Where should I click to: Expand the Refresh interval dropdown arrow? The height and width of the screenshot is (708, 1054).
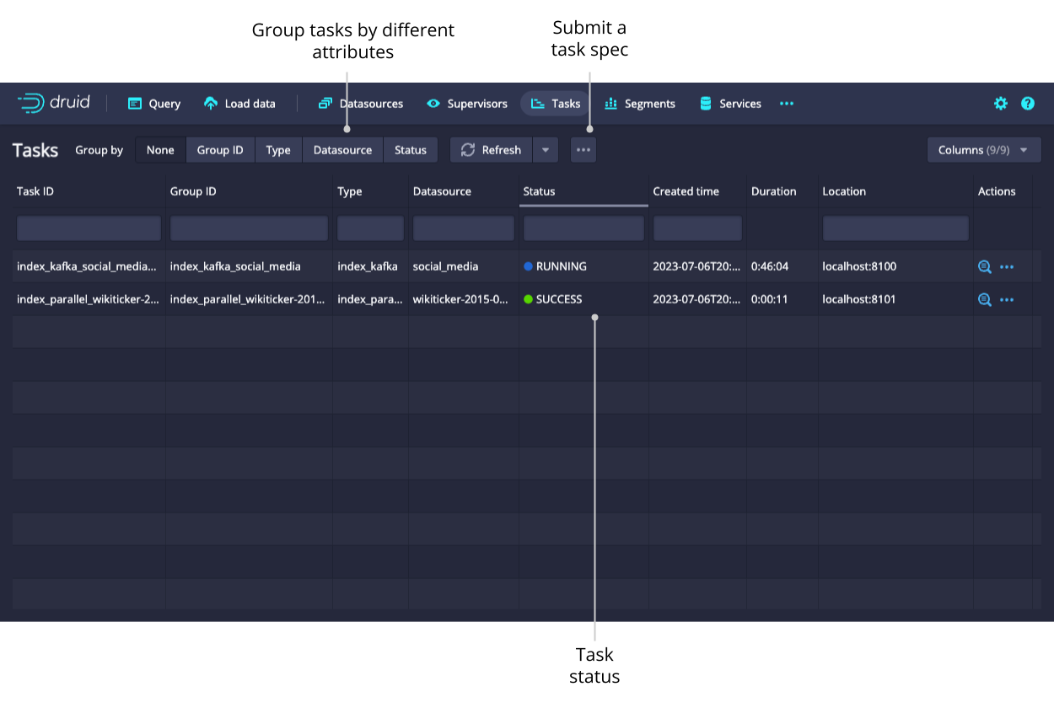(546, 150)
